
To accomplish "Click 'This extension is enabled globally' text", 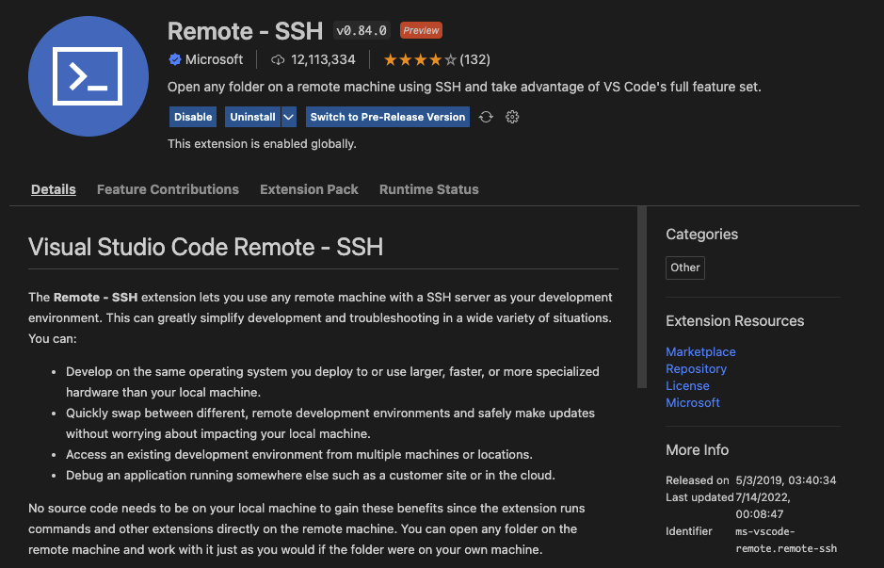I will pos(262,144).
